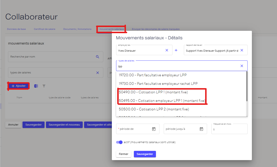This screenshot has width=277, height=167.
Task: Clear the employé/-es field with X
Action: [167, 51]
